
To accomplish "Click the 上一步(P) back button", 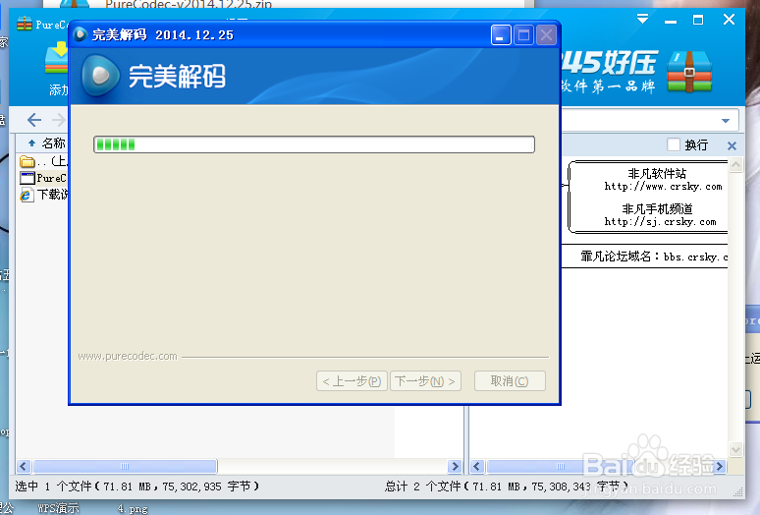I will point(352,380).
